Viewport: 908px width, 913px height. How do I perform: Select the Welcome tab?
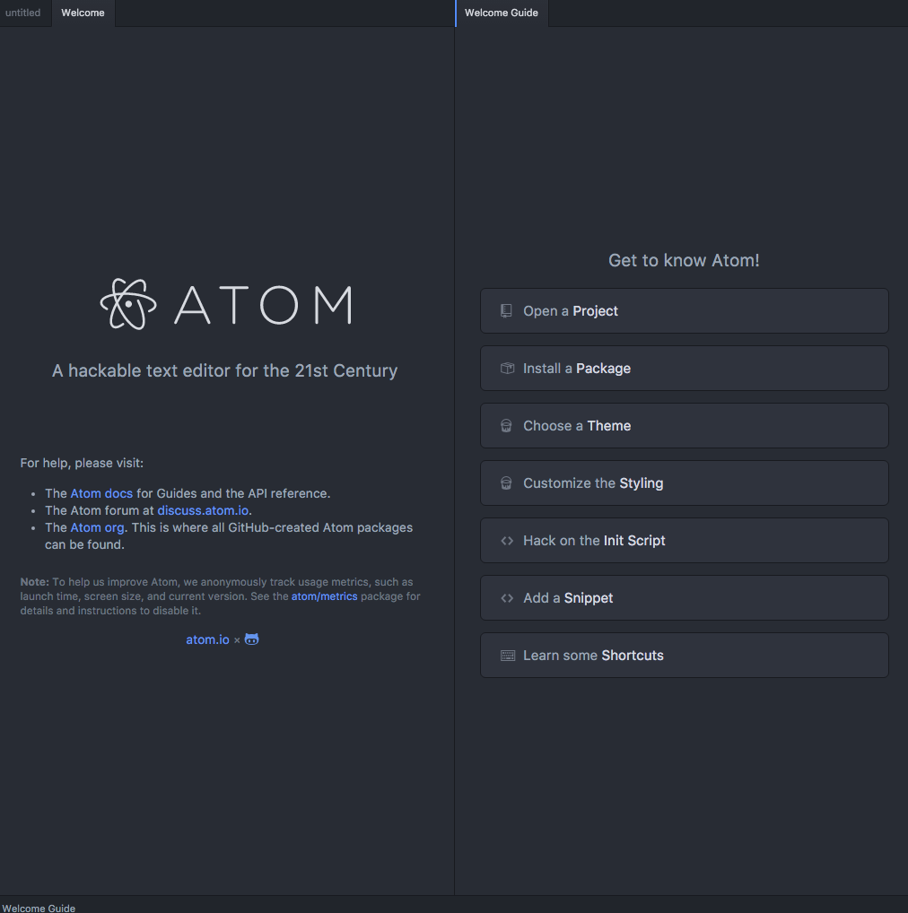pyautogui.click(x=83, y=13)
